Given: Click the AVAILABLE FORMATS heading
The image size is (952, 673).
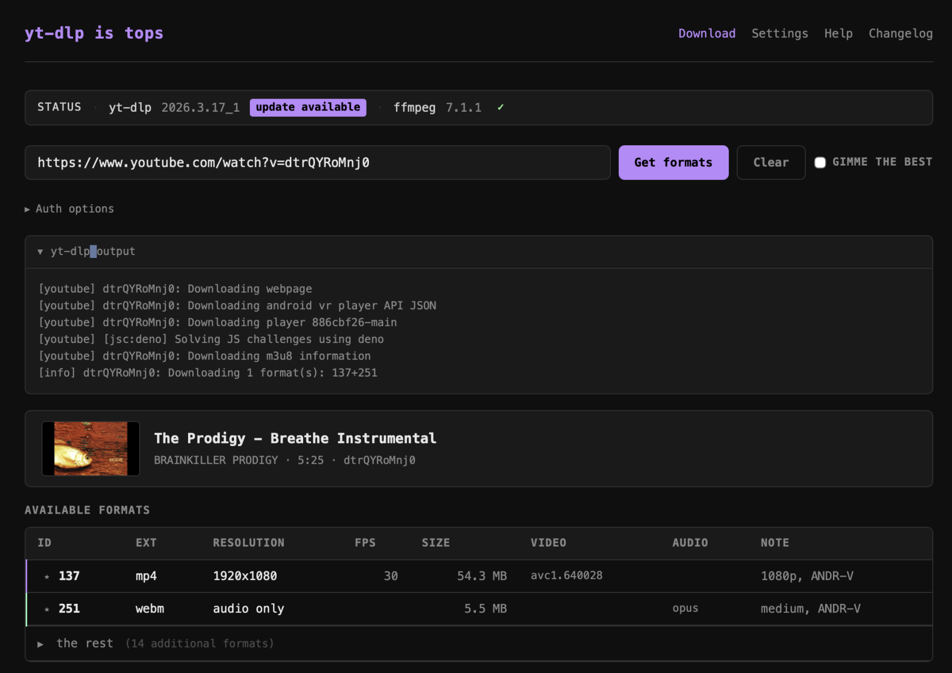Looking at the screenshot, I should pyautogui.click(x=87, y=510).
